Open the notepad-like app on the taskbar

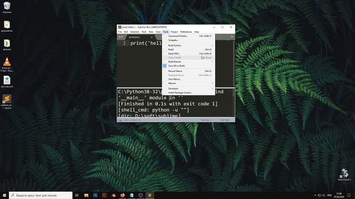[131, 195]
